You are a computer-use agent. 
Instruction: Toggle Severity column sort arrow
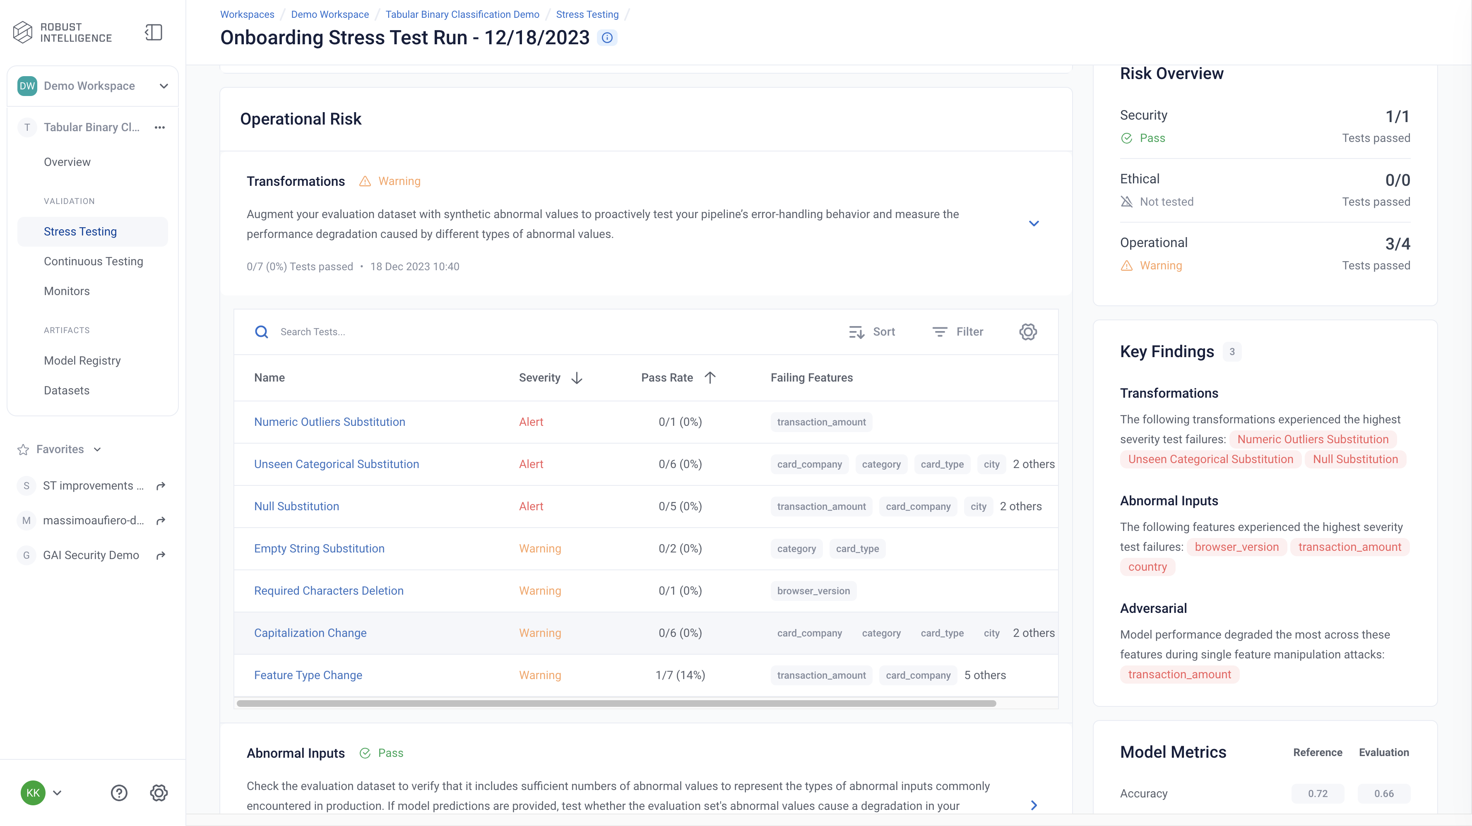577,377
